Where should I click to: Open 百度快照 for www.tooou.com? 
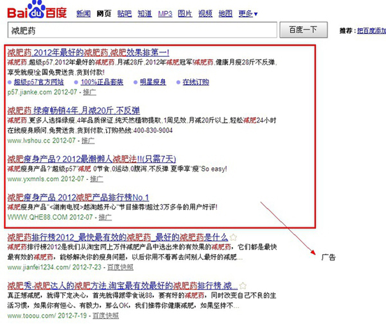tap(106, 316)
